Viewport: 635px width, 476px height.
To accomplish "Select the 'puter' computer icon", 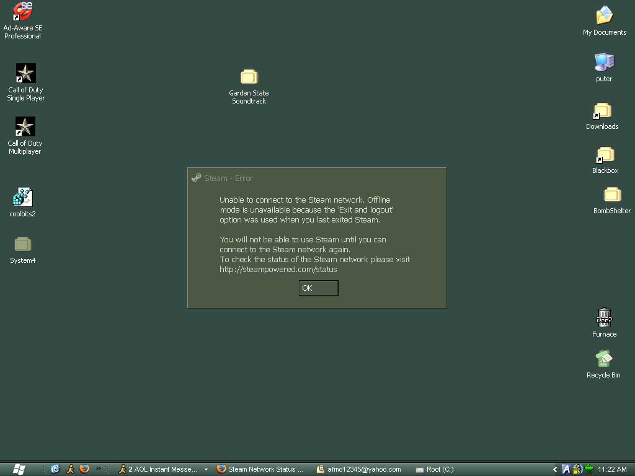I will (x=604, y=68).
